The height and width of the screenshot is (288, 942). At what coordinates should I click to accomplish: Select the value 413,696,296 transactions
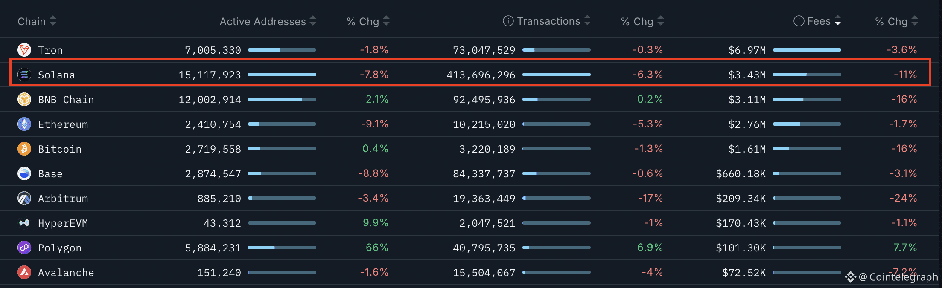coord(481,75)
